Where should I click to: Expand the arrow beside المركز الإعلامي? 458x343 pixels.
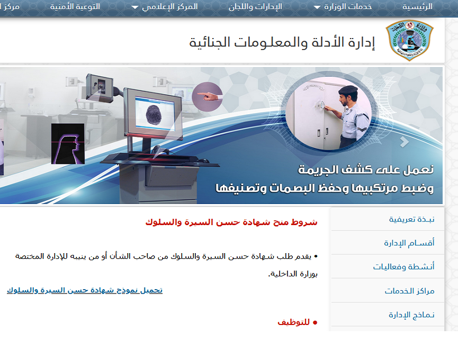[134, 7]
